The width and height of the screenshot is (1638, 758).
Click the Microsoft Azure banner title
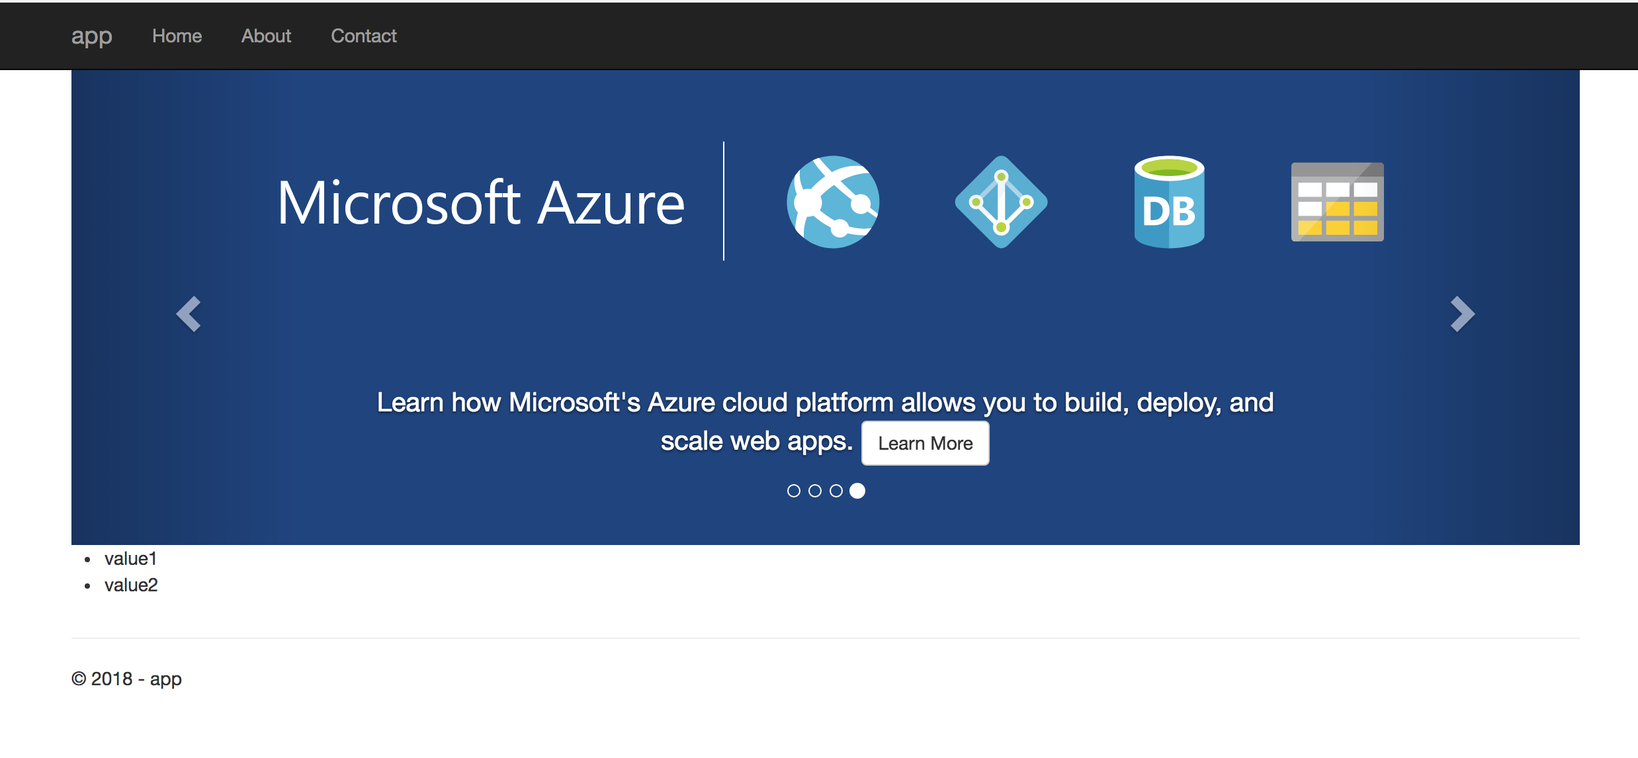click(481, 203)
